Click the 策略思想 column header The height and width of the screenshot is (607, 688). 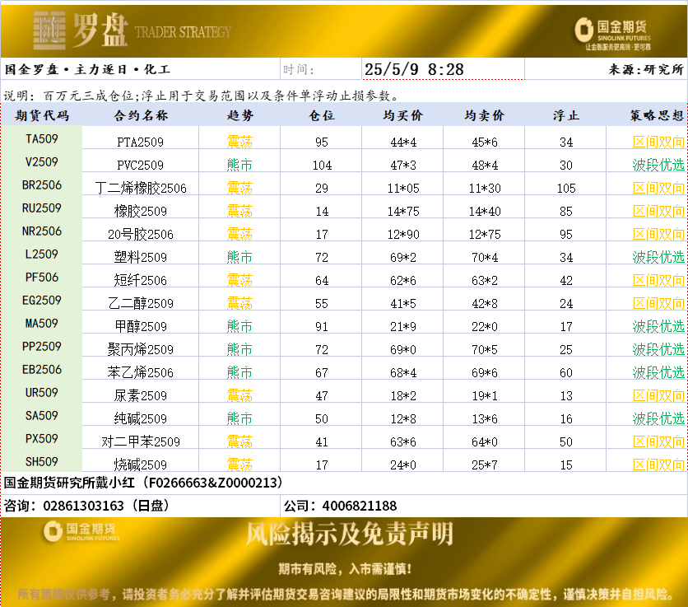pyautogui.click(x=657, y=115)
